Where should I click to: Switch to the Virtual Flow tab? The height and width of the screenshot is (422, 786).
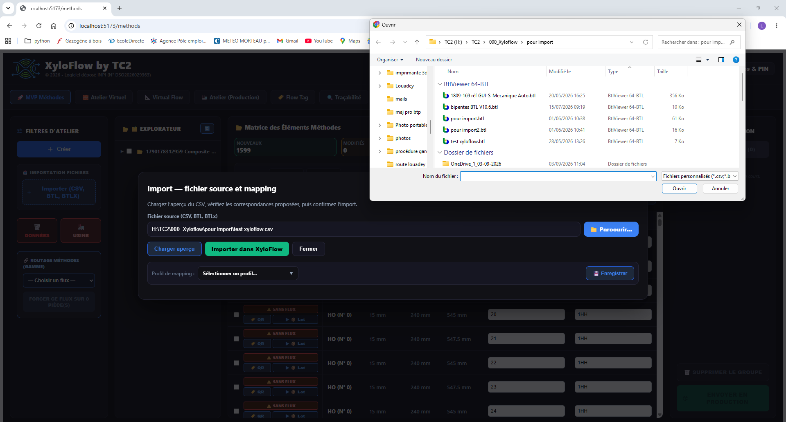[164, 97]
